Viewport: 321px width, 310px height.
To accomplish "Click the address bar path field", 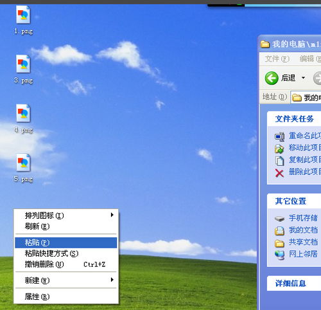I will [x=306, y=98].
